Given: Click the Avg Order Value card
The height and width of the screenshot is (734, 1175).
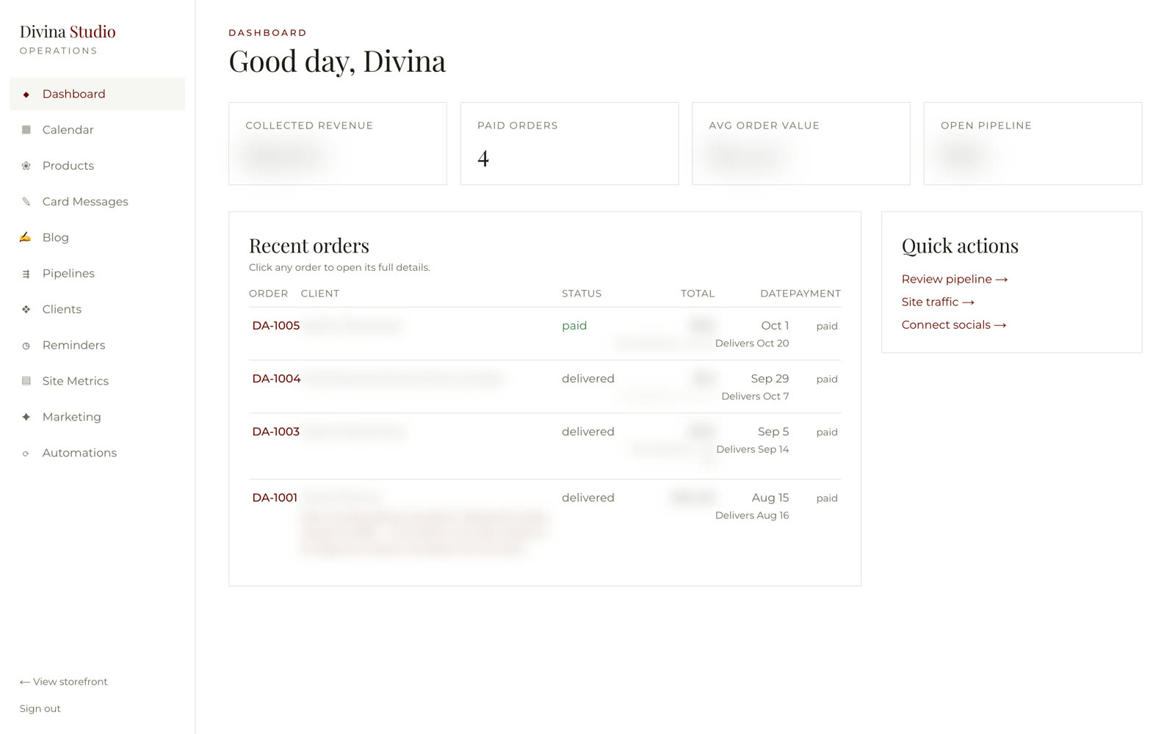Looking at the screenshot, I should click(801, 144).
